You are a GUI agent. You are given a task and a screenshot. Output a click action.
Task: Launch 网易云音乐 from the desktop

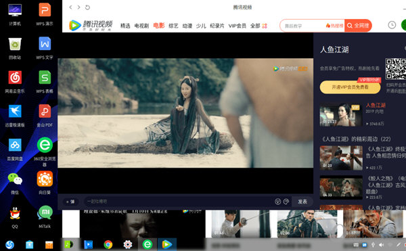click(15, 82)
